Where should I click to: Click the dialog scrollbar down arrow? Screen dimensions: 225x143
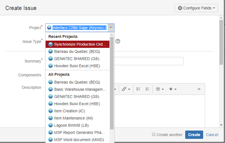point(221,125)
